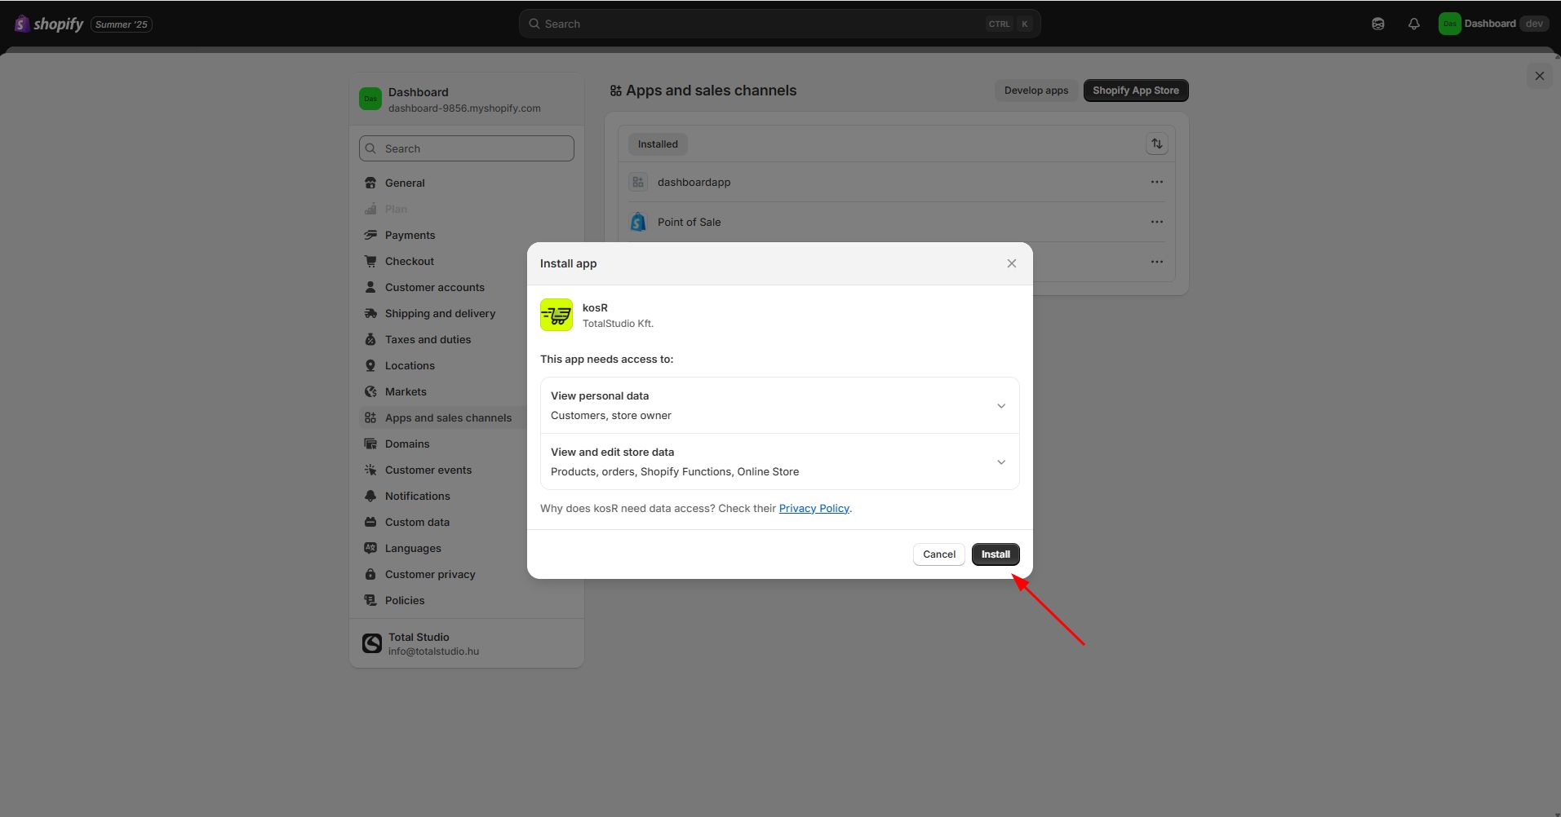The height and width of the screenshot is (817, 1561).
Task: Open the Shopify App Store
Action: coord(1135,91)
